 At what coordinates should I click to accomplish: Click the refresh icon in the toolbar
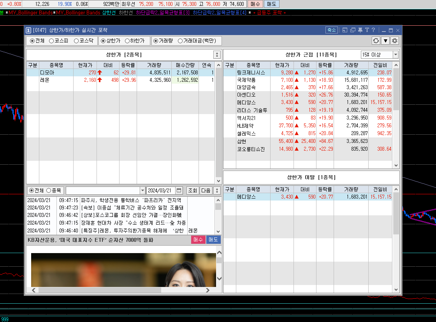pos(376,41)
